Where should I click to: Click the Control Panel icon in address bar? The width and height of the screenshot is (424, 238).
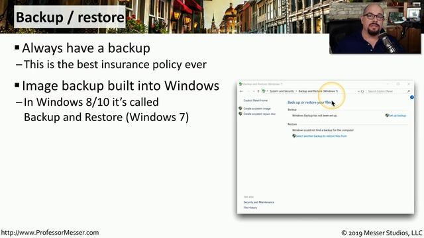(264, 91)
